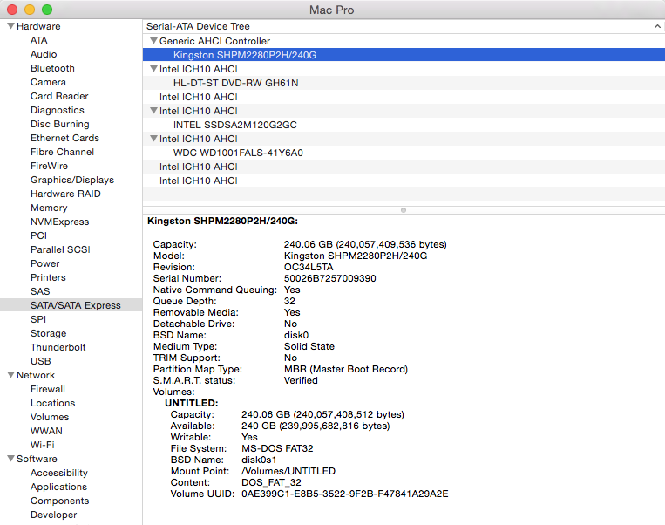Click the serial number 50026B7257009390
665x525 pixels.
coord(330,278)
